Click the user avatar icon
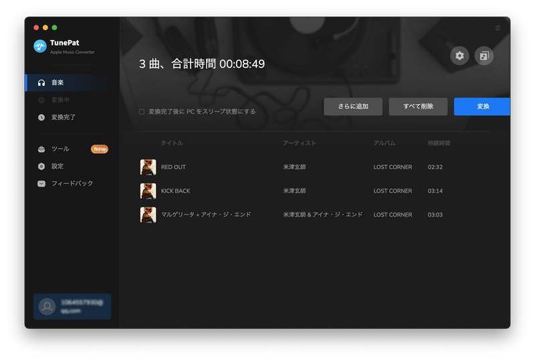The width and height of the screenshot is (535, 361). (x=47, y=306)
